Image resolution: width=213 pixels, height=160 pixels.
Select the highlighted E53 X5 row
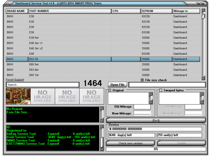(x=103, y=59)
